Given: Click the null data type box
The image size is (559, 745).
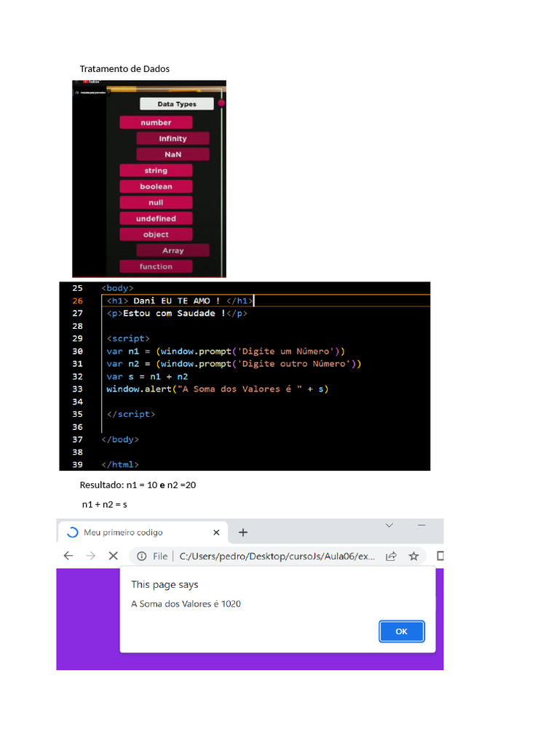Looking at the screenshot, I should click(156, 202).
